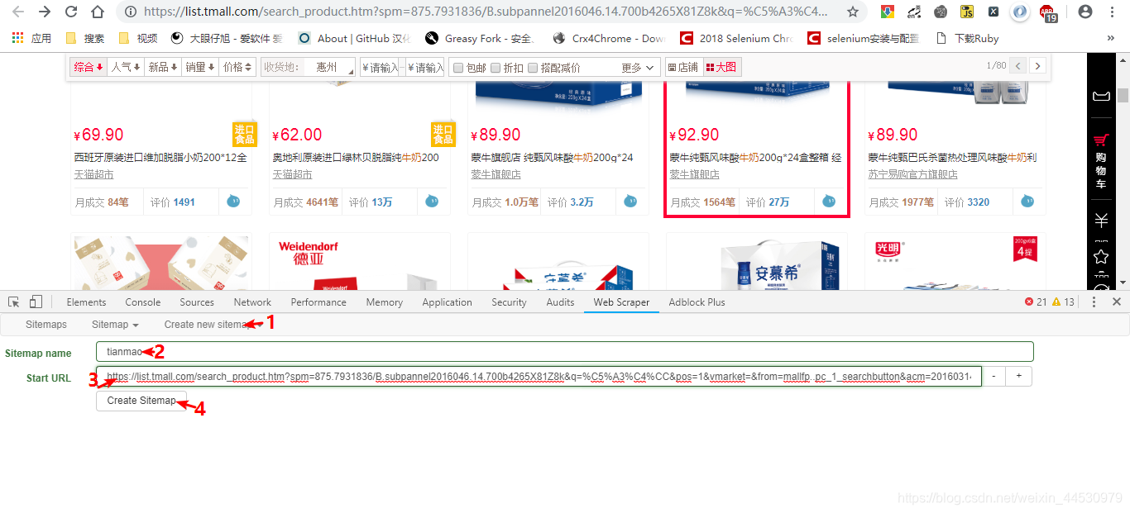This screenshot has width=1130, height=513.
Task: Click the yen currency icon in sidebar
Action: click(1101, 221)
